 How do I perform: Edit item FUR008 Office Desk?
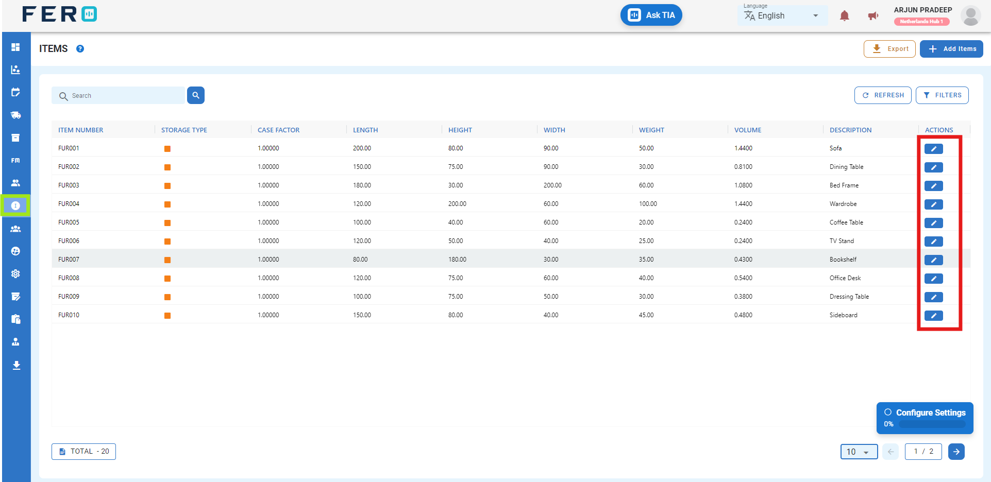click(x=933, y=279)
